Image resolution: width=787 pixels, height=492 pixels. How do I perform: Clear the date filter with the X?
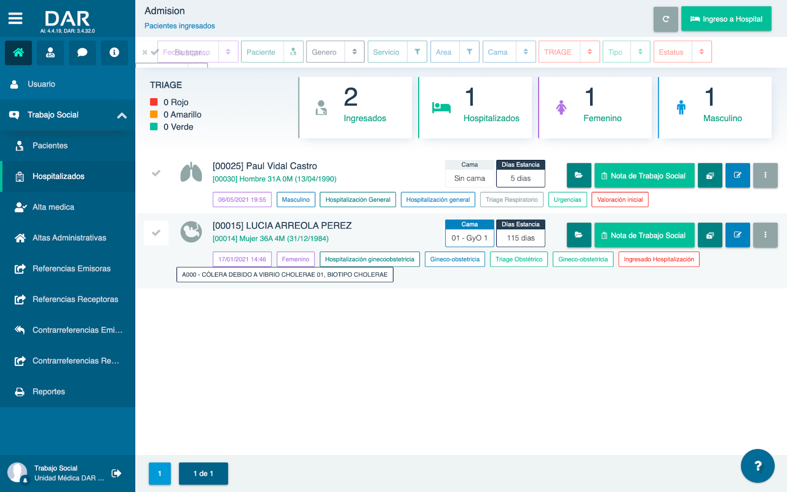[145, 52]
